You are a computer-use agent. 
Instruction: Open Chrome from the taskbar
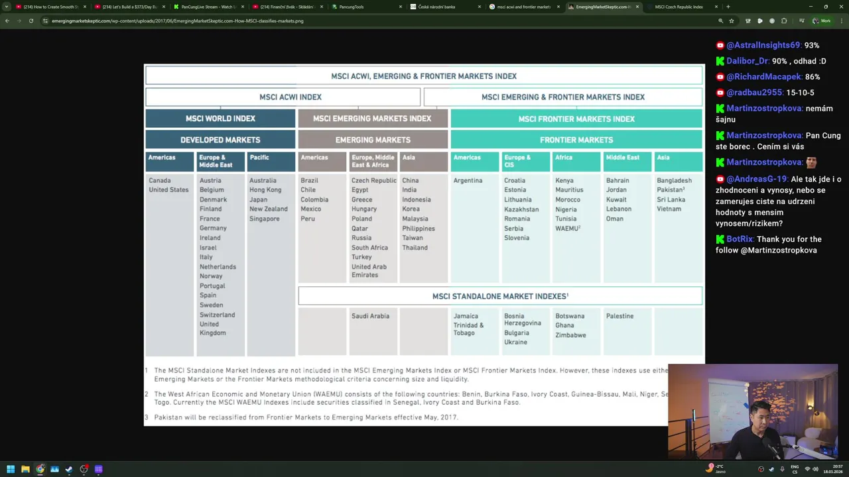pos(40,469)
